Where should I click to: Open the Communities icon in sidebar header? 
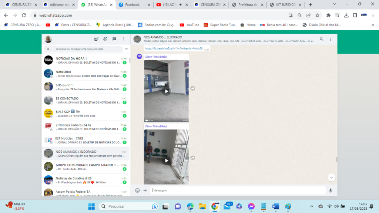click(x=96, y=39)
